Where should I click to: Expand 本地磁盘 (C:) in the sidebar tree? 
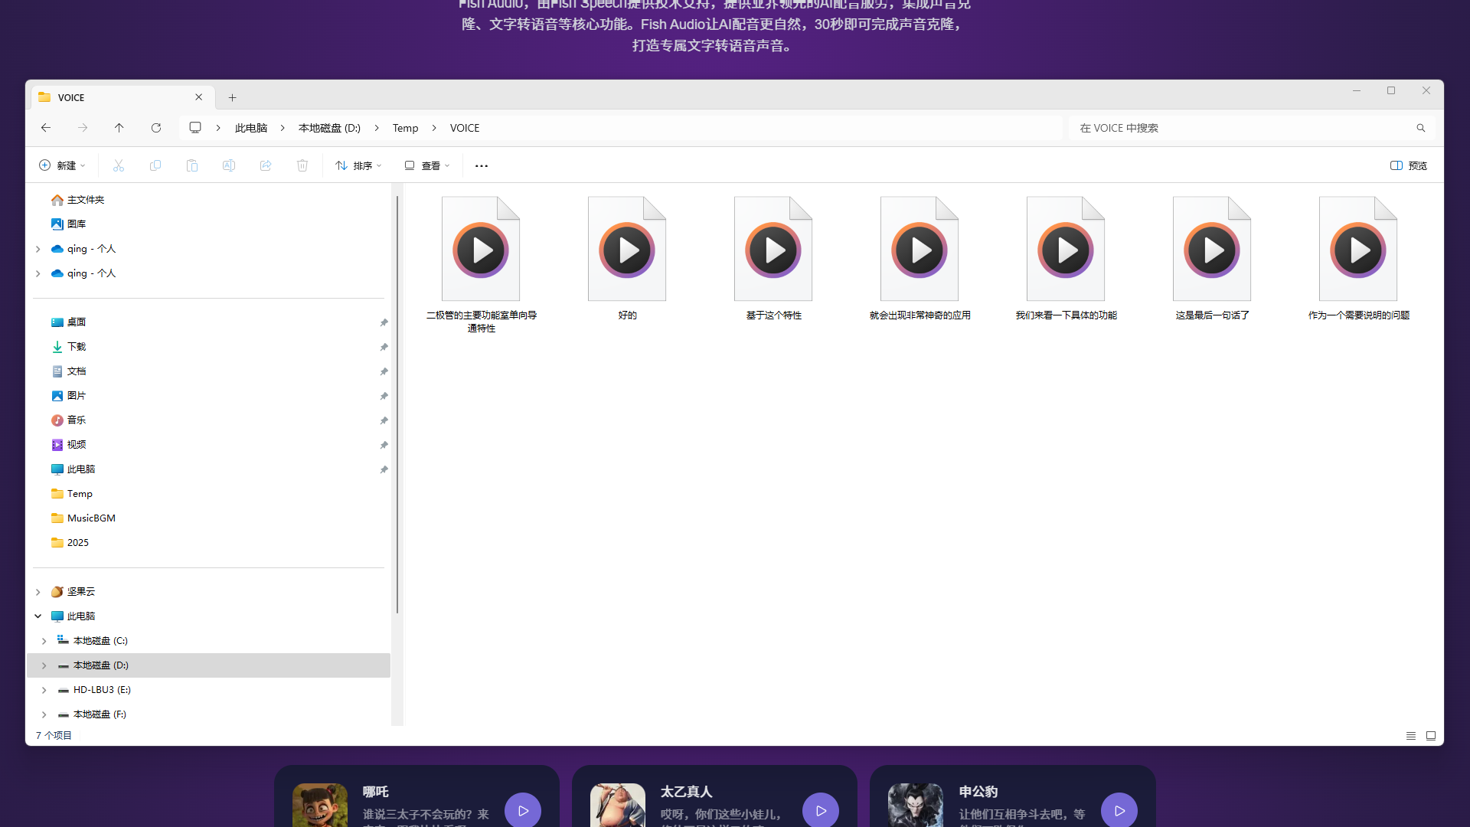[x=44, y=640]
